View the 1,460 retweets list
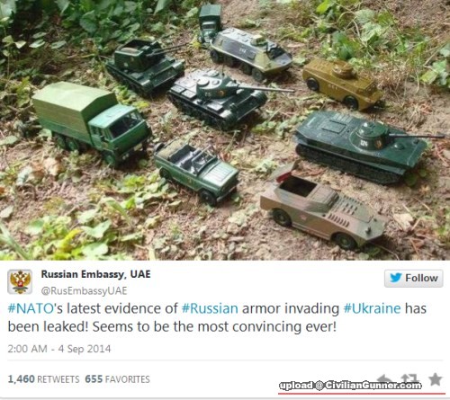450x400 pixels. pos(43,379)
